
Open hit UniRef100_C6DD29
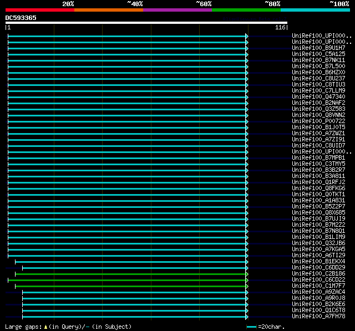click(x=318, y=268)
